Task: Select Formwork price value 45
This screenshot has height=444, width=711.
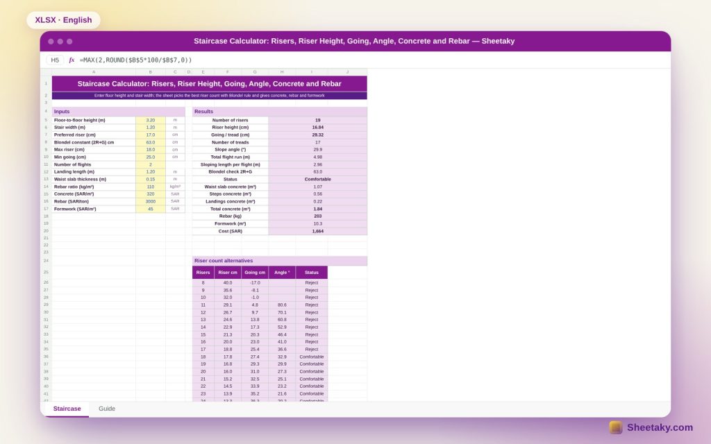Action: point(151,209)
